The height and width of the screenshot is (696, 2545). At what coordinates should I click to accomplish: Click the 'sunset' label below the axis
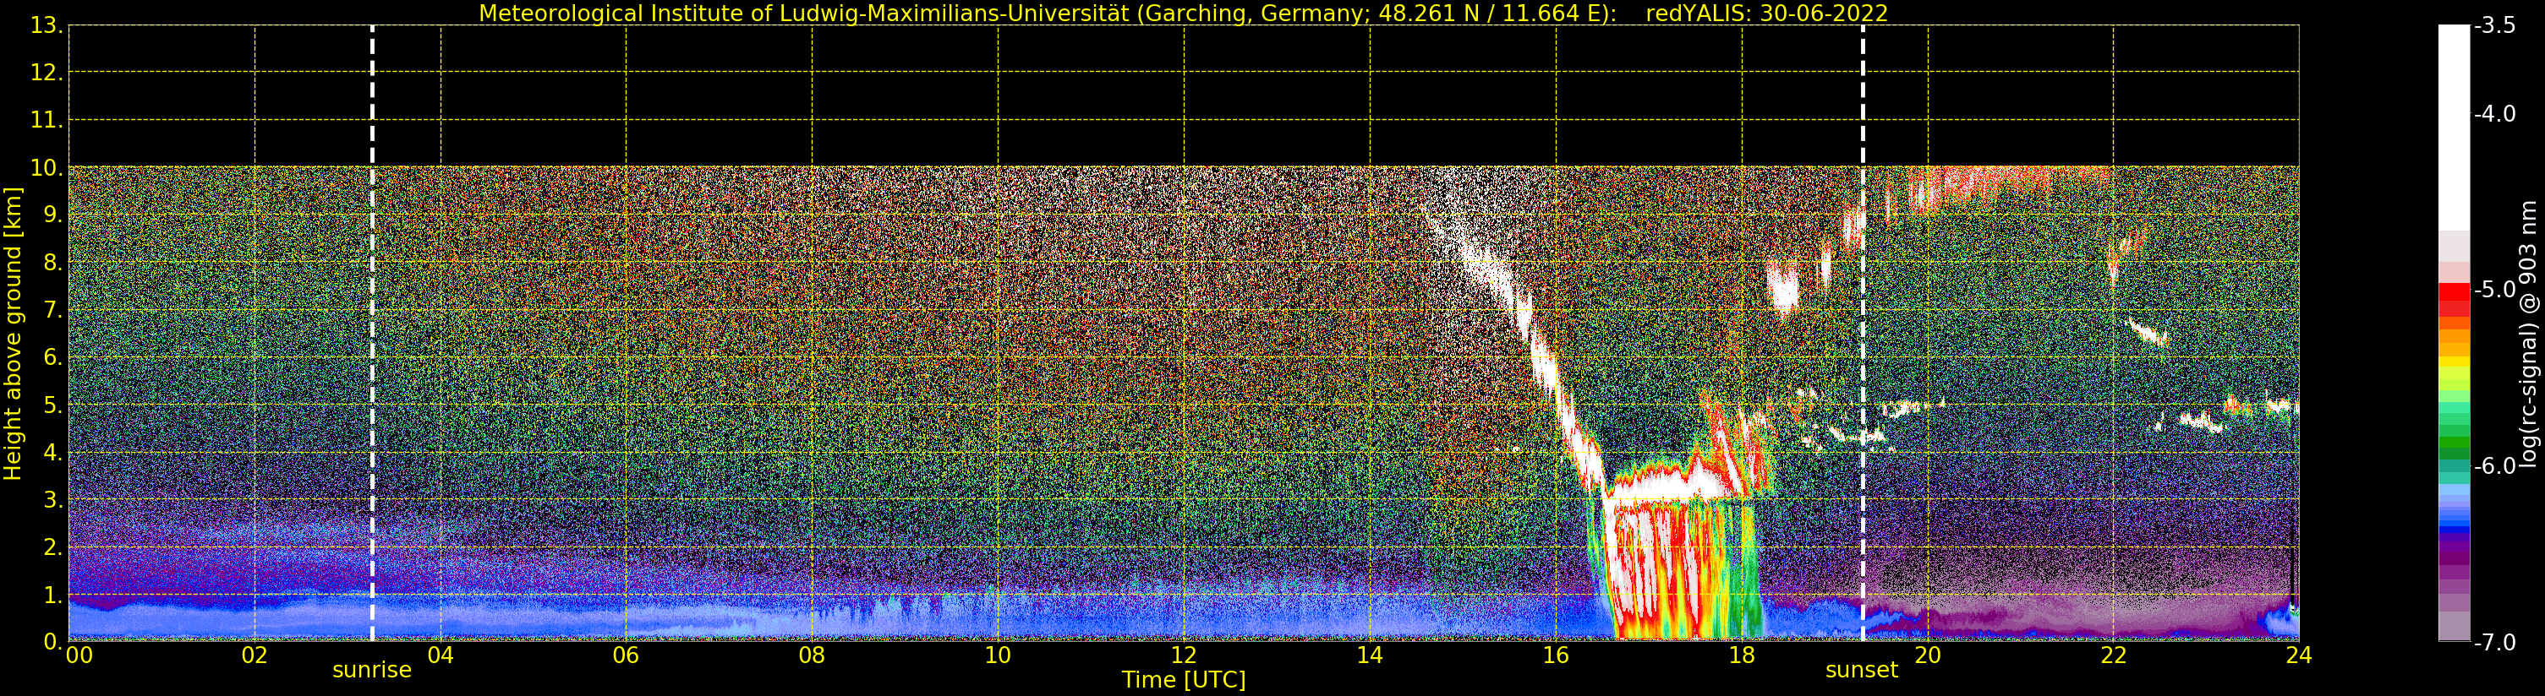click(x=1861, y=671)
